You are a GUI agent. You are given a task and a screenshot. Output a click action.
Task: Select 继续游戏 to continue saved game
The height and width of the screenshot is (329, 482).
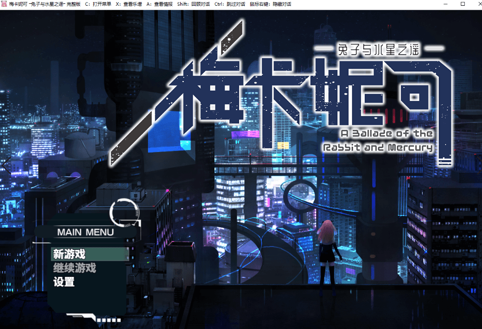(75, 268)
